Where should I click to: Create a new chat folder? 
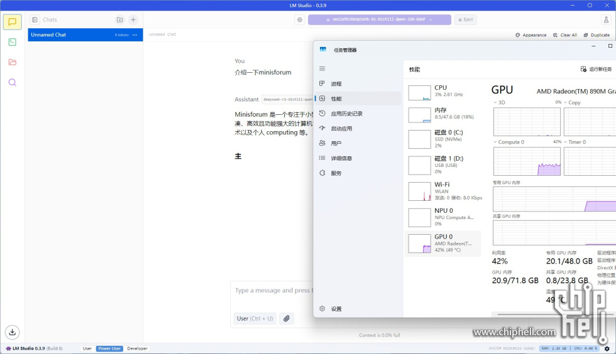click(x=120, y=19)
